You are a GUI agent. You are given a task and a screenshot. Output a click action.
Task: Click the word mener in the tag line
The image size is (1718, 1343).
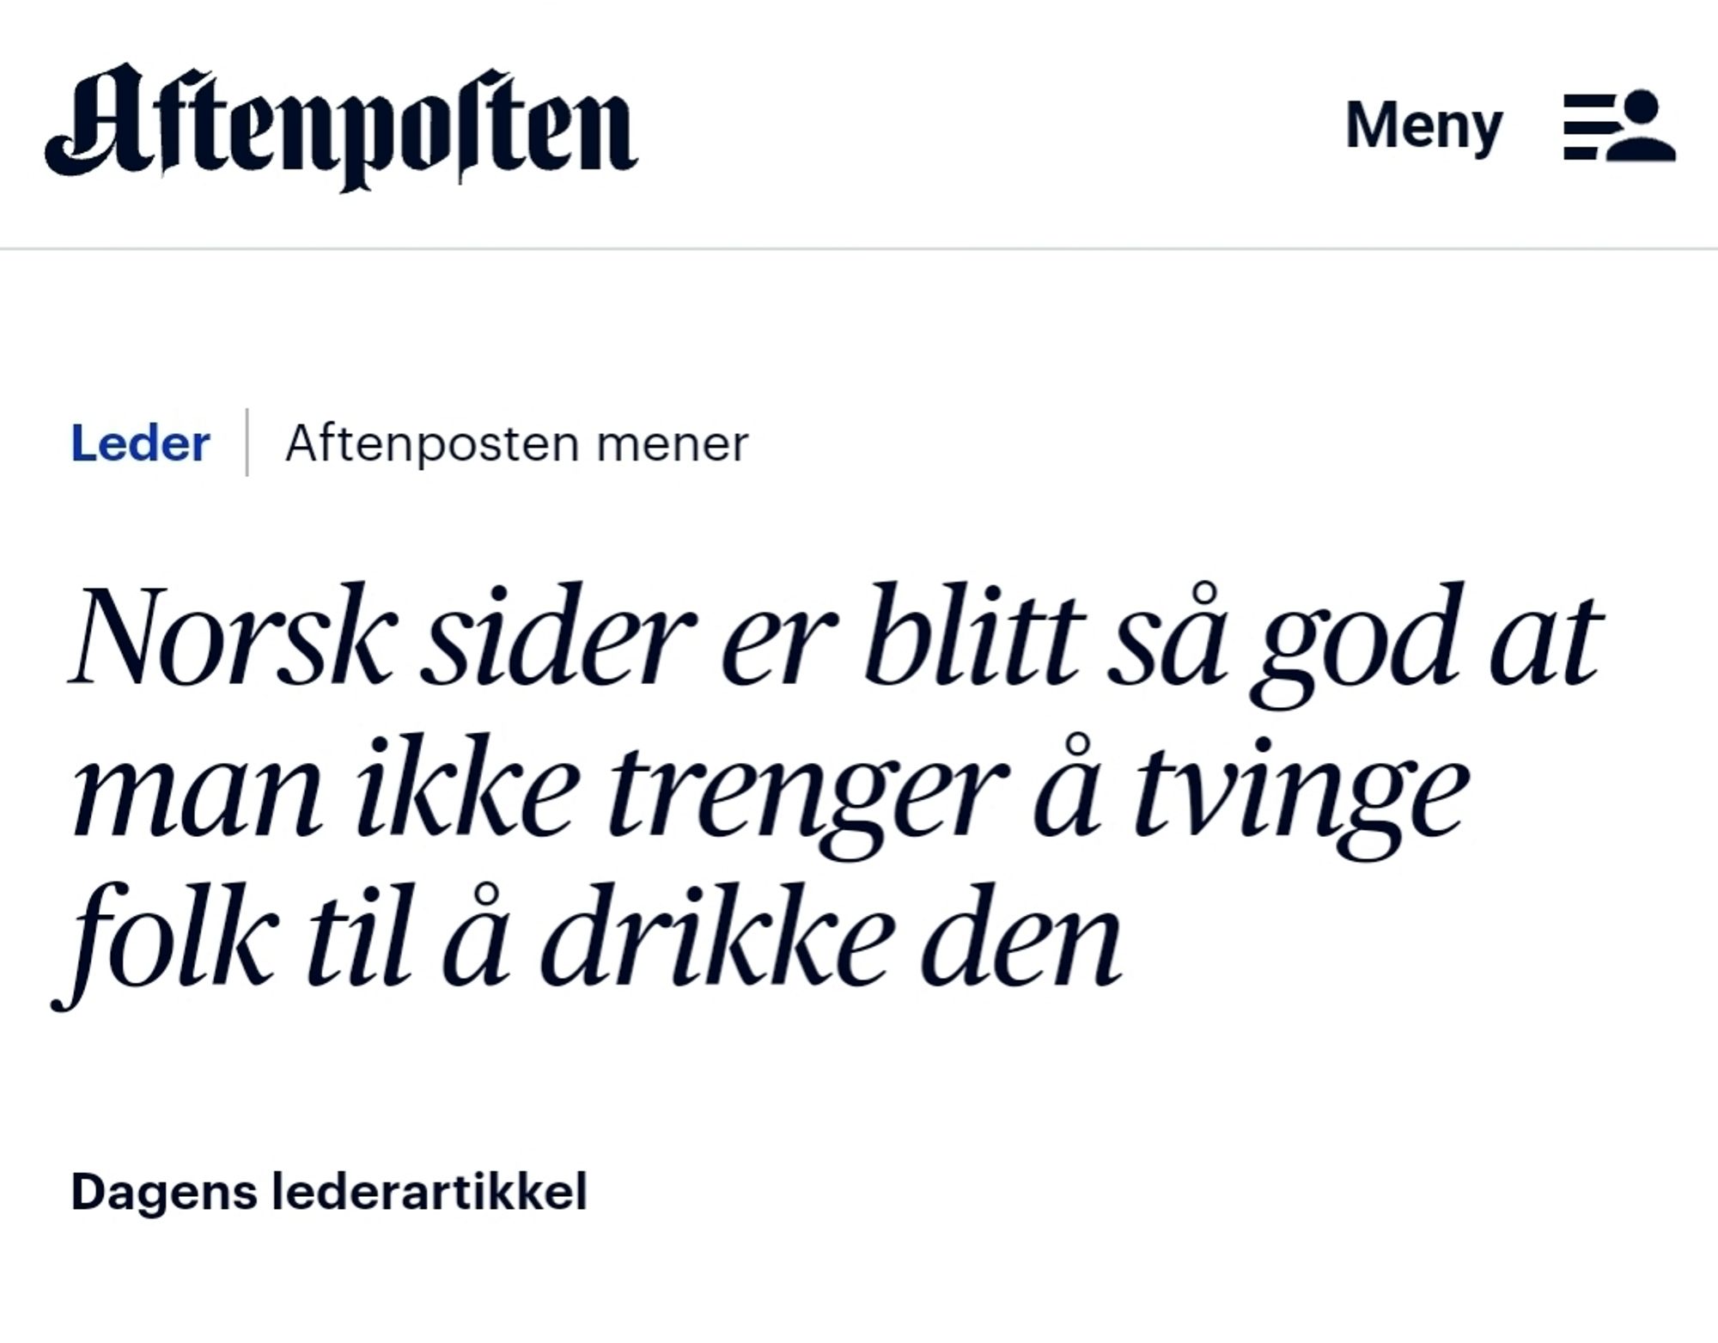(672, 446)
